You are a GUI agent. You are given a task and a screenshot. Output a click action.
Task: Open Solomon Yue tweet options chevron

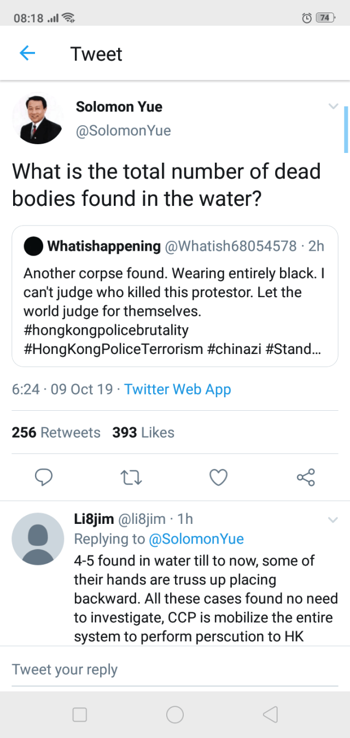[x=333, y=107]
